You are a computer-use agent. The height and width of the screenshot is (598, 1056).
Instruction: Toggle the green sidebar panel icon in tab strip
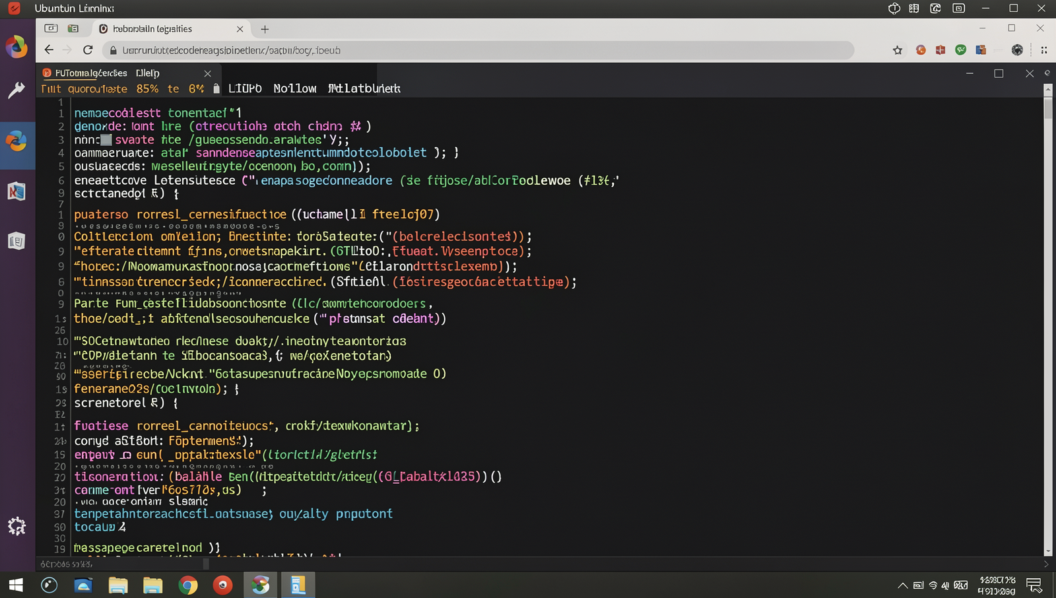coord(73,28)
